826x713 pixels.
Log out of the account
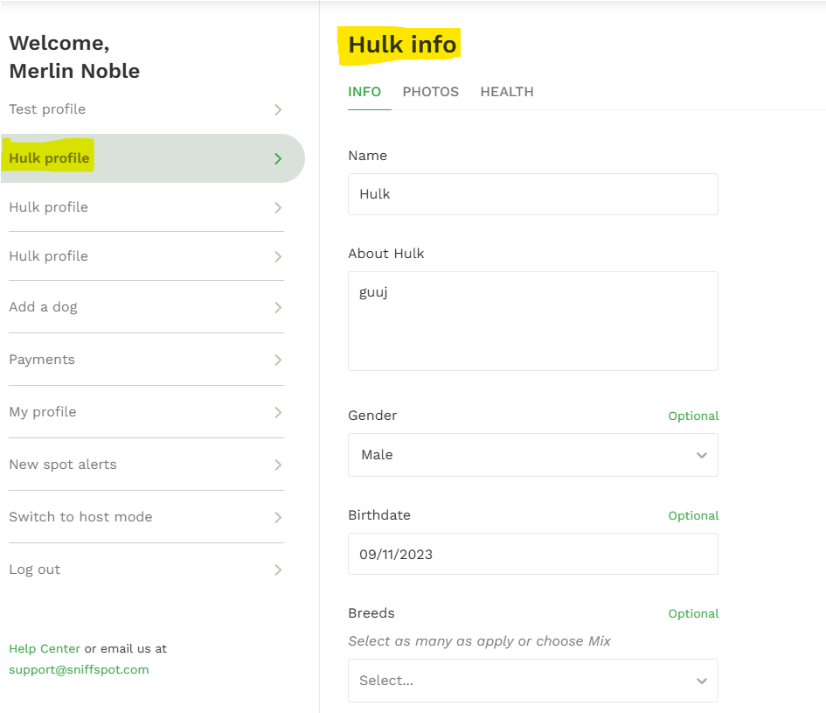[x=147, y=570]
